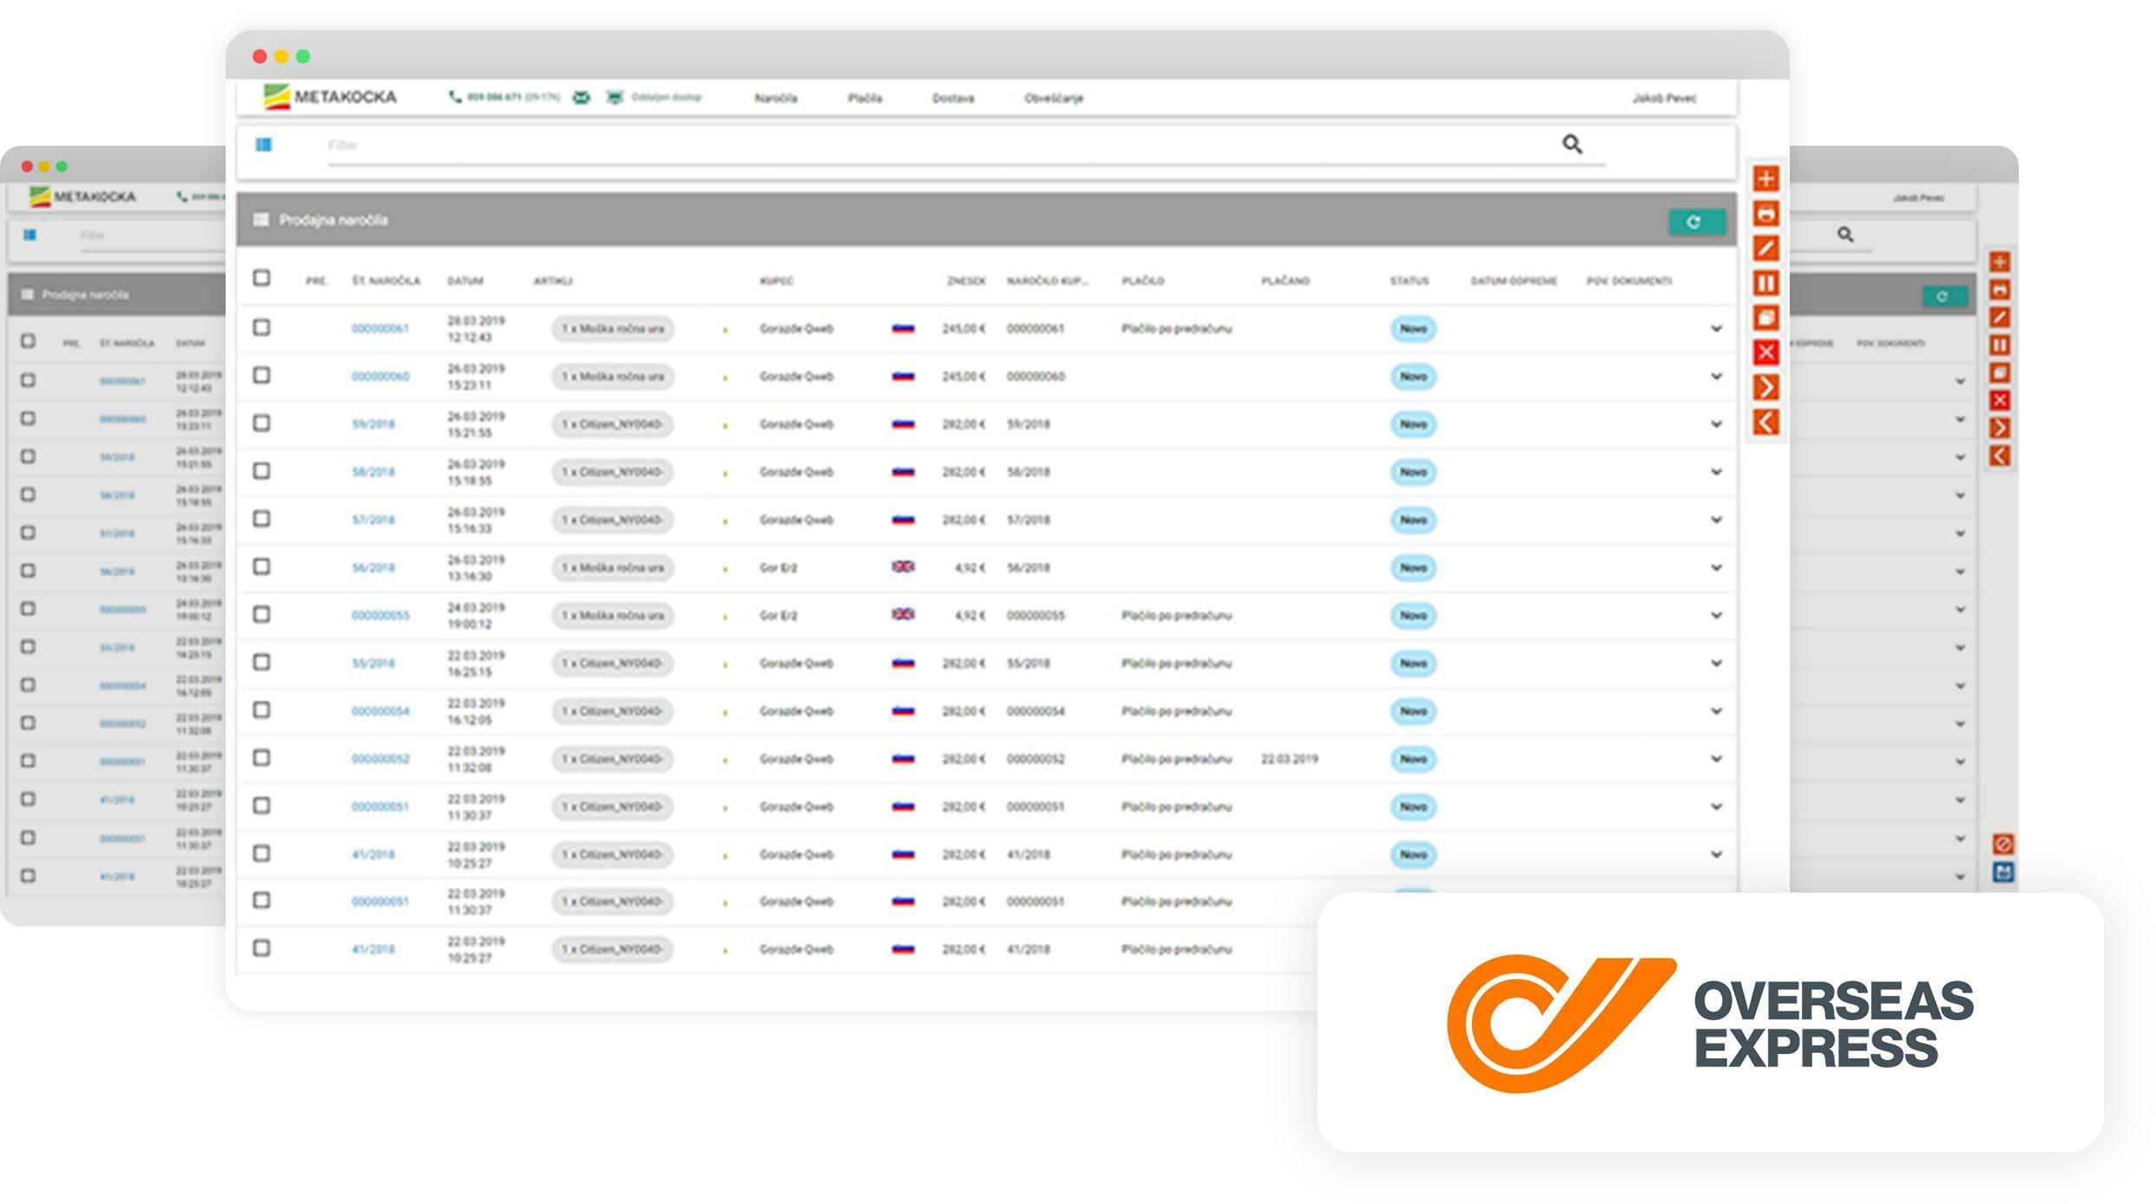
Task: Click the plus add icon in right background window
Action: [2000, 262]
